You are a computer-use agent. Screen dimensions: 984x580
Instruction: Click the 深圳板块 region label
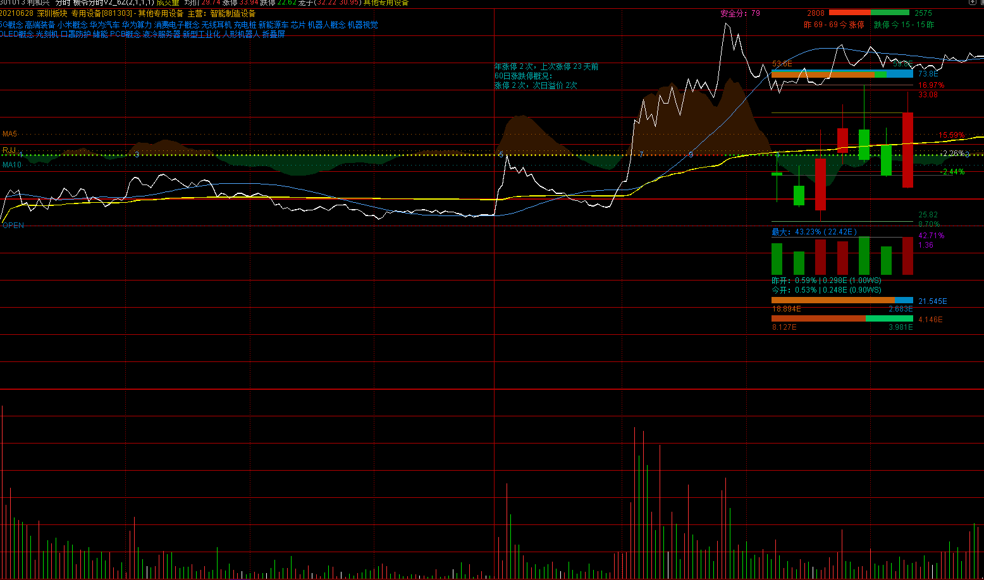tap(52, 13)
